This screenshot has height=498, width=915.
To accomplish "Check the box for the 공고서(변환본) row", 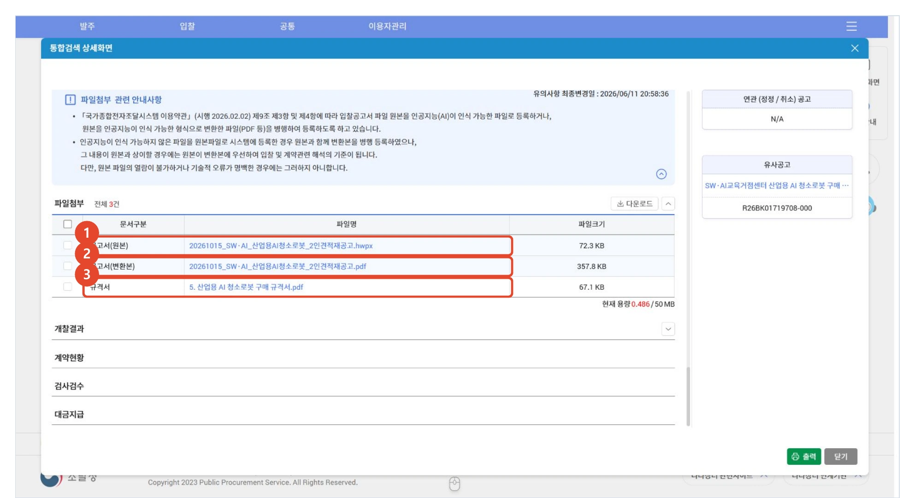I will tap(68, 266).
